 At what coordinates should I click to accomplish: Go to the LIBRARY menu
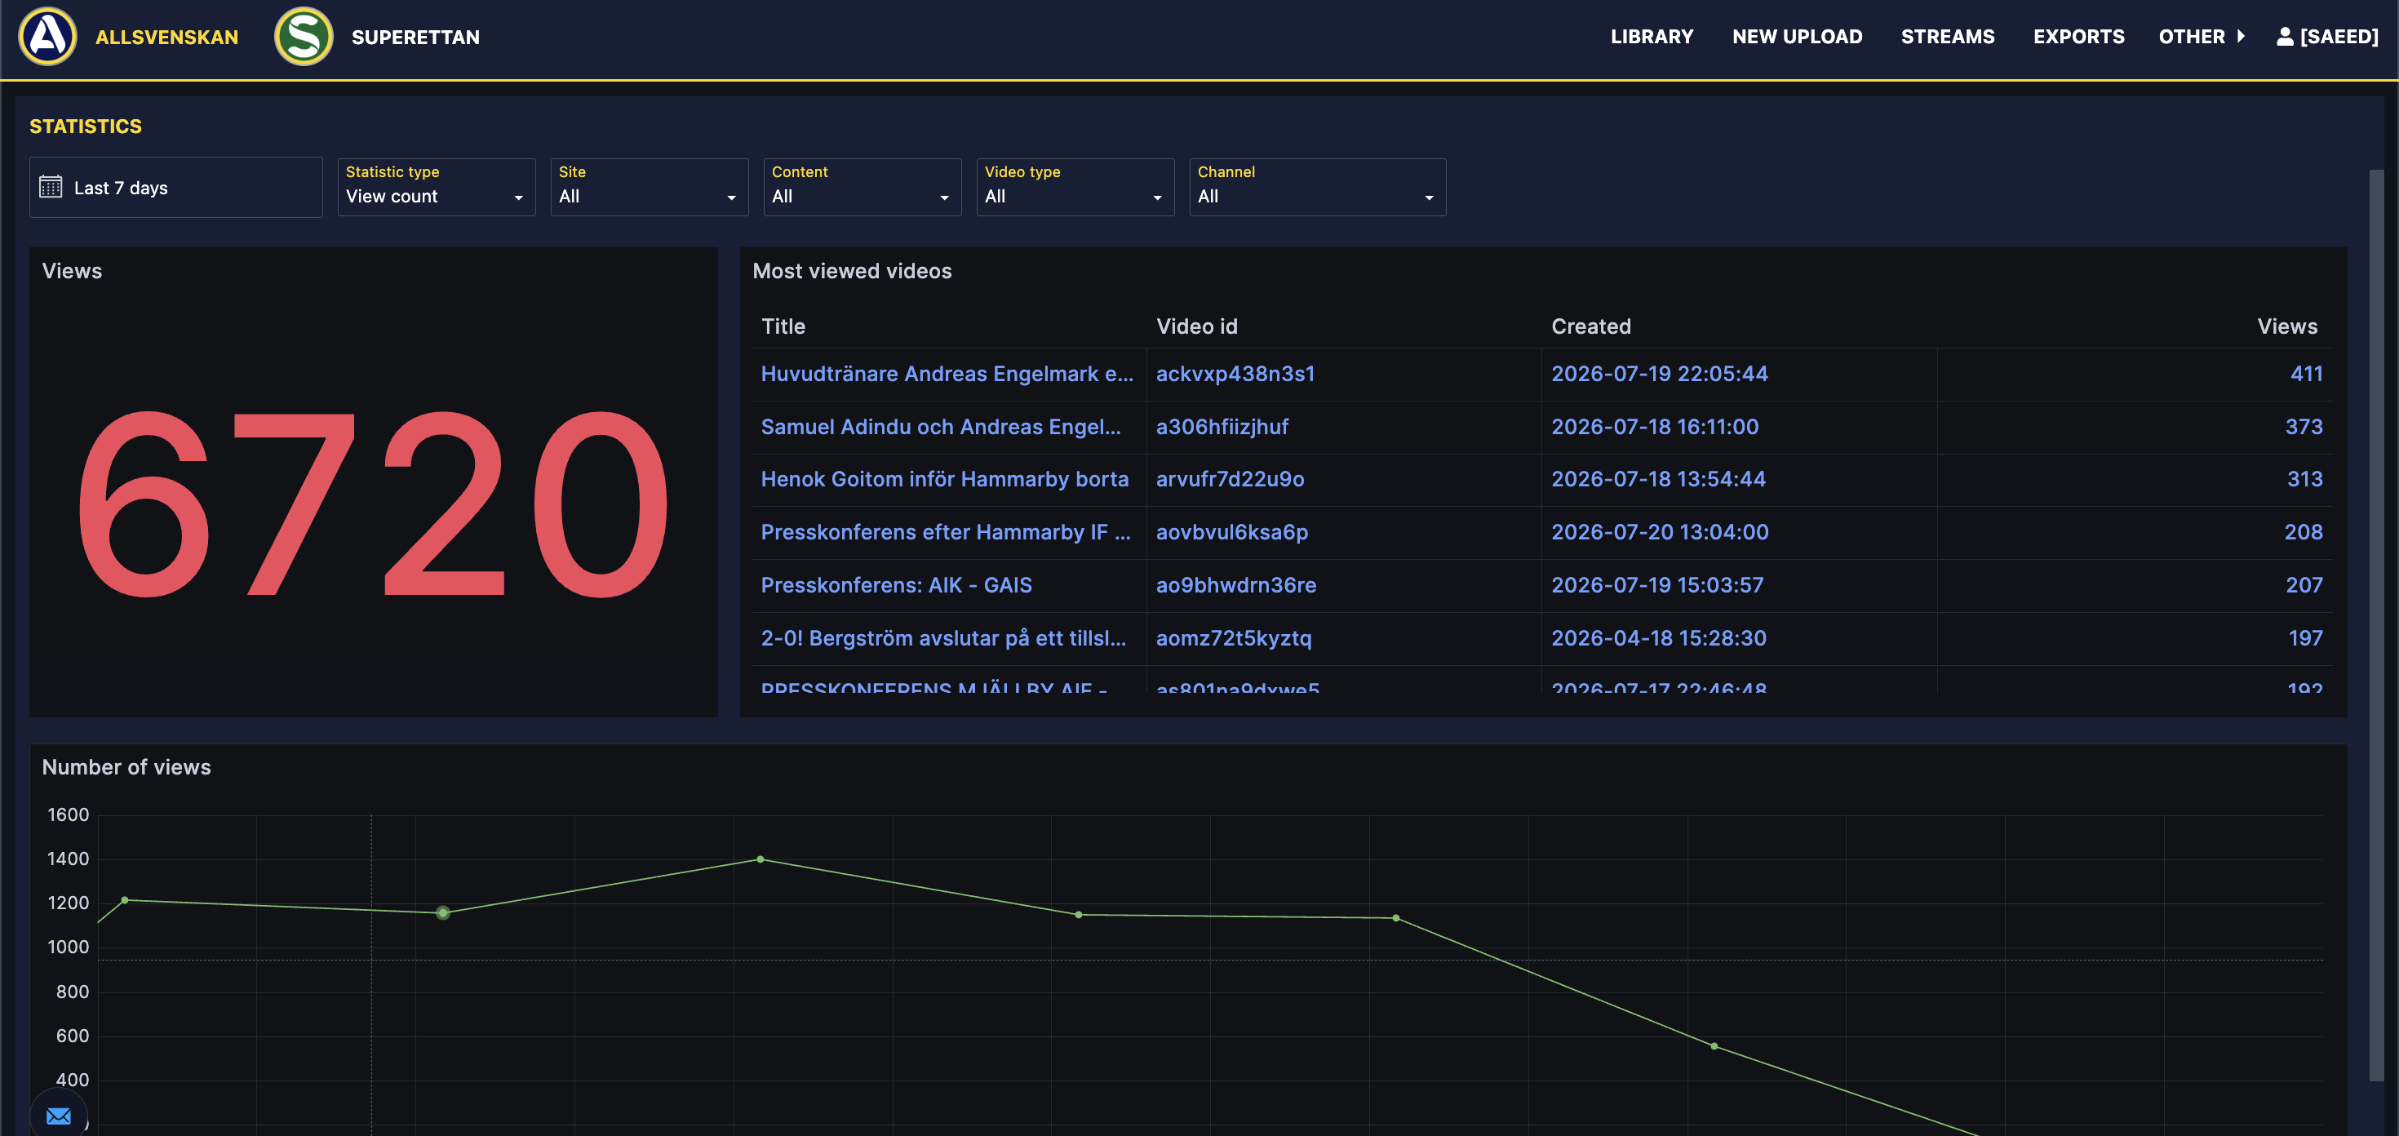pos(1652,36)
